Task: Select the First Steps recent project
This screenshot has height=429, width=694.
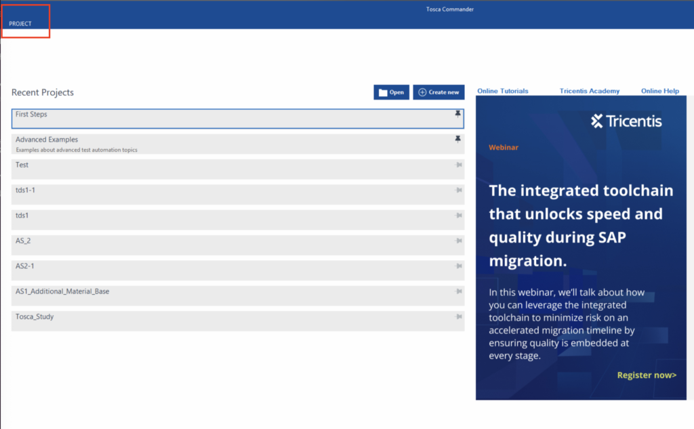Action: (238, 119)
